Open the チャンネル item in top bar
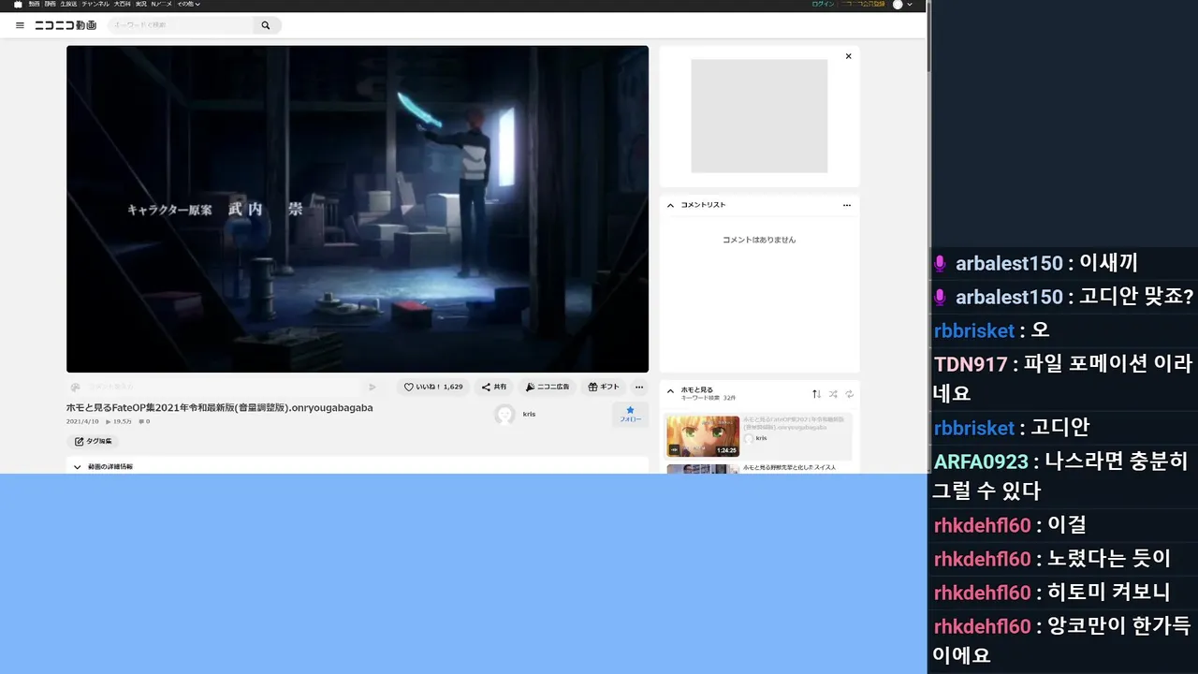Image resolution: width=1198 pixels, height=674 pixels. point(95,5)
